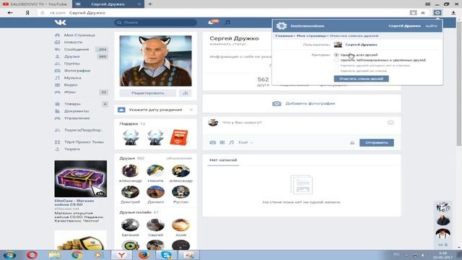The width and height of the screenshot is (462, 260).
Task: Click the Управление icon in sidebar
Action: (x=58, y=118)
